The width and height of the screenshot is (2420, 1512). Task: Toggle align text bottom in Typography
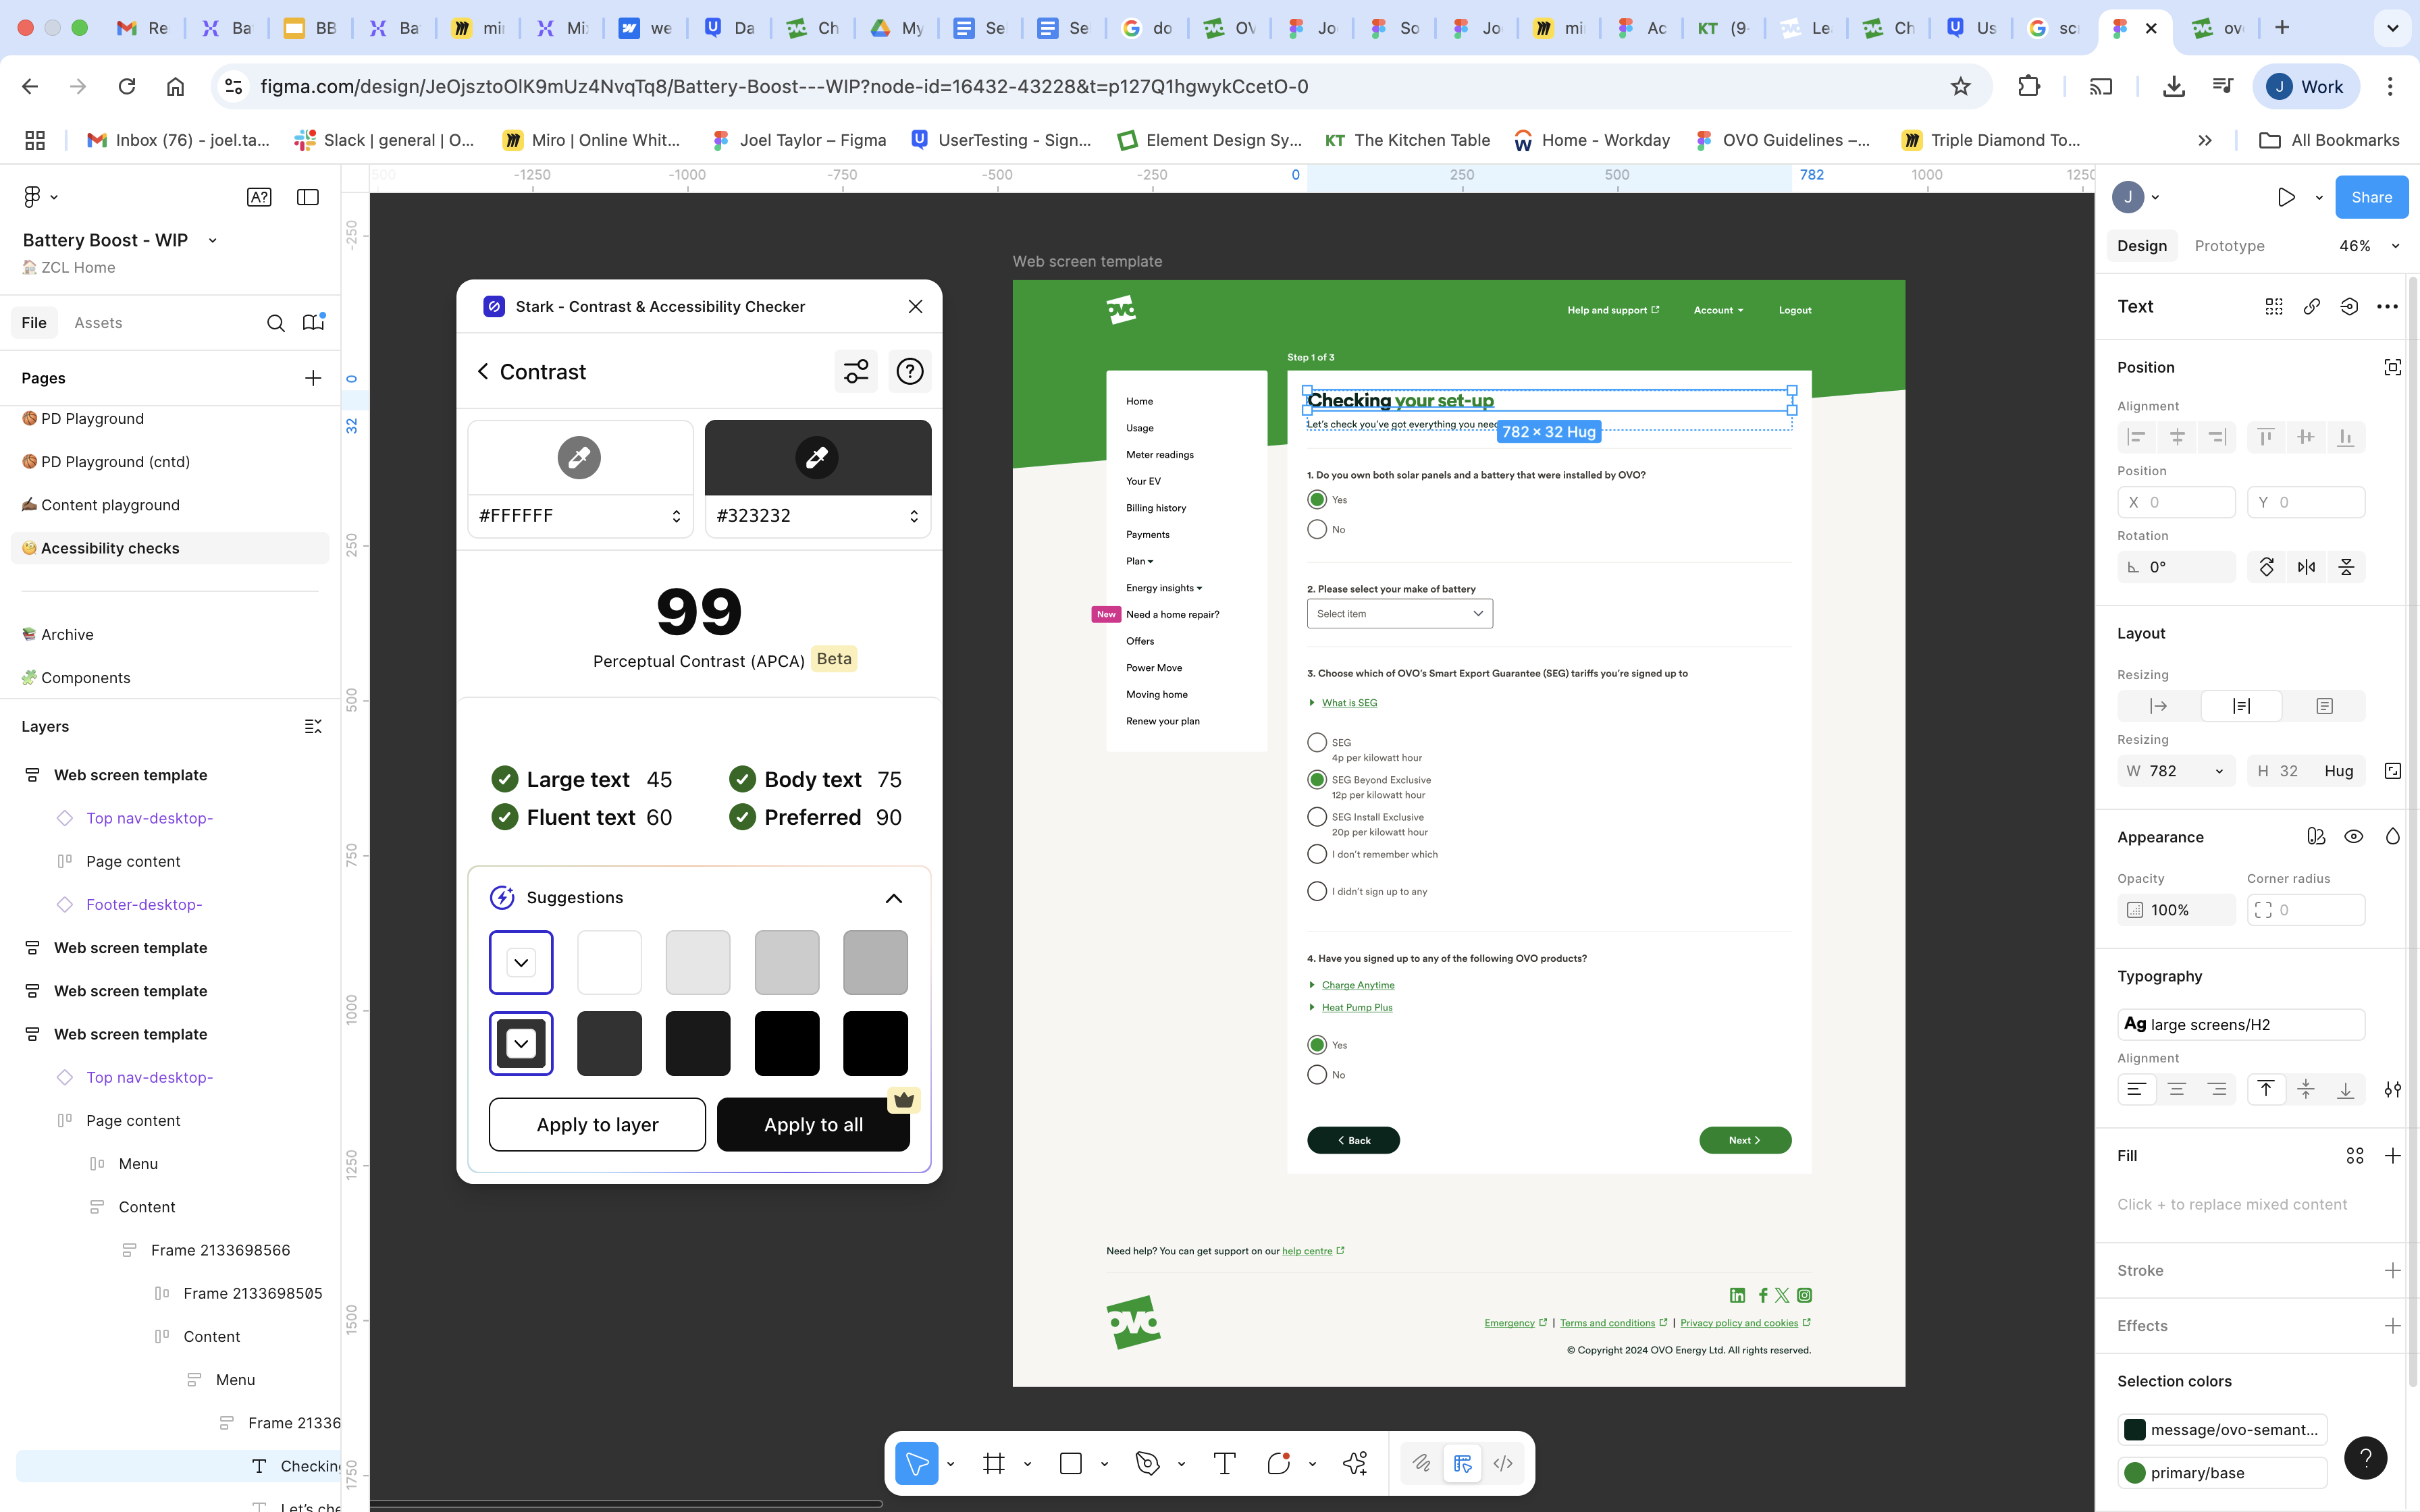(2345, 1089)
